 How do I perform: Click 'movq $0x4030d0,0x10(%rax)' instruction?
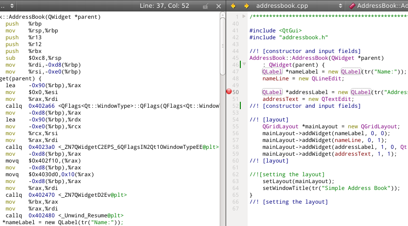coord(50,174)
